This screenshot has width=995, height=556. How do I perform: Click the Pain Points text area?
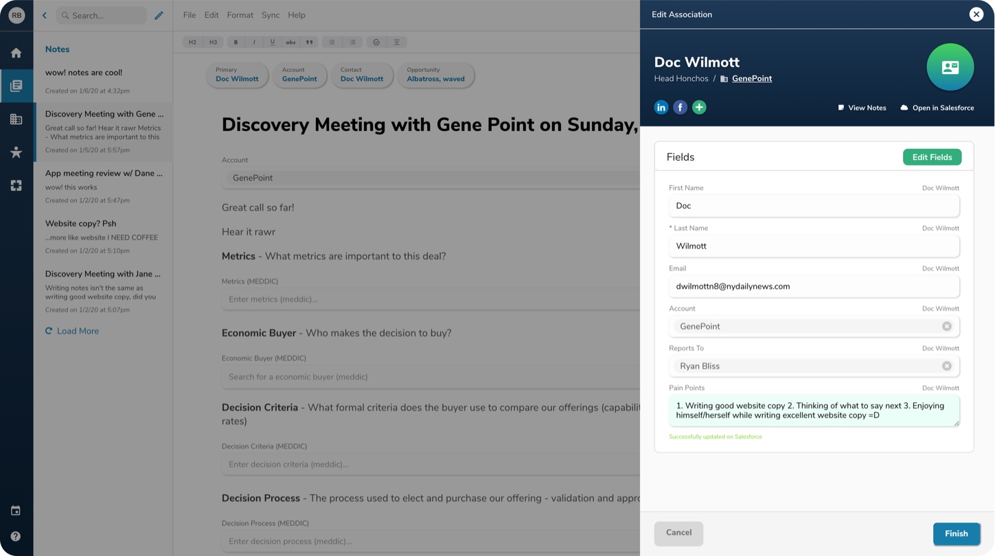814,410
